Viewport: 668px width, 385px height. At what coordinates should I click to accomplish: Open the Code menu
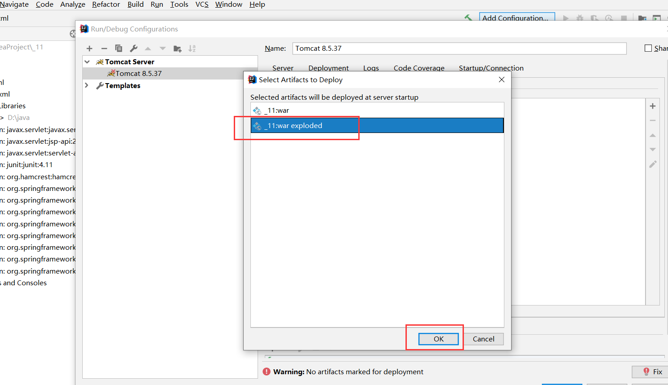[45, 4]
